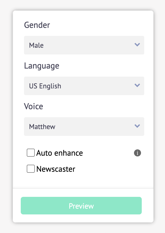Click the chevron arrow in Gender field
The image size is (165, 233).
137,45
